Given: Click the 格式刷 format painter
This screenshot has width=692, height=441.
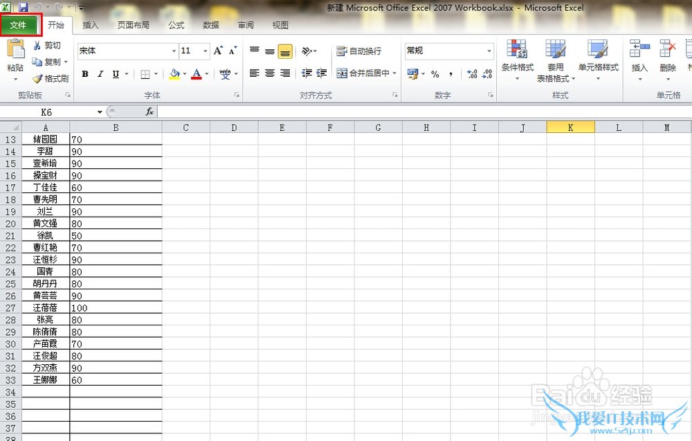Looking at the screenshot, I should pyautogui.click(x=51, y=78).
